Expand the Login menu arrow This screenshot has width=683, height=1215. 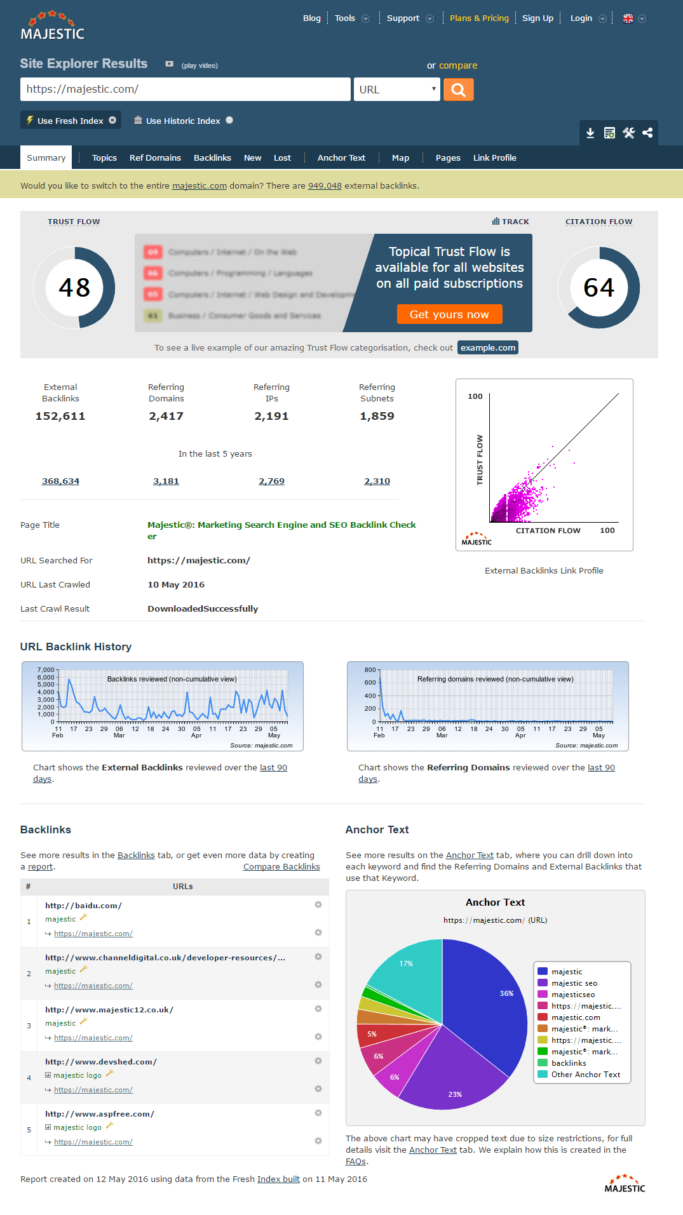[602, 18]
